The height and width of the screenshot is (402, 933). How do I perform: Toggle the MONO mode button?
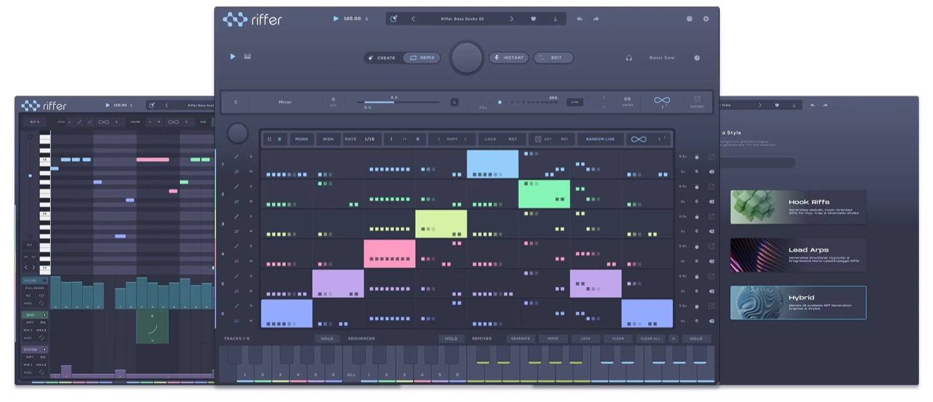point(301,139)
